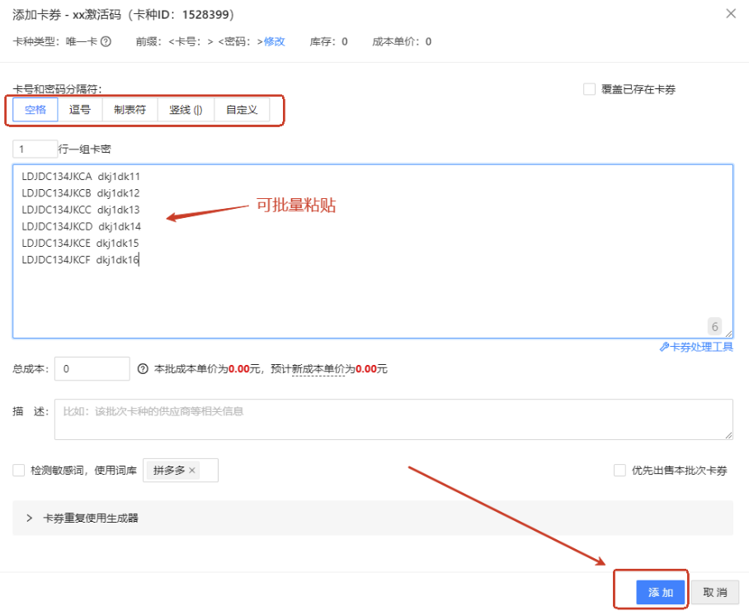749x611 pixels.
Task: Open the 卡券处理工具 wrench tool
Action: click(696, 347)
